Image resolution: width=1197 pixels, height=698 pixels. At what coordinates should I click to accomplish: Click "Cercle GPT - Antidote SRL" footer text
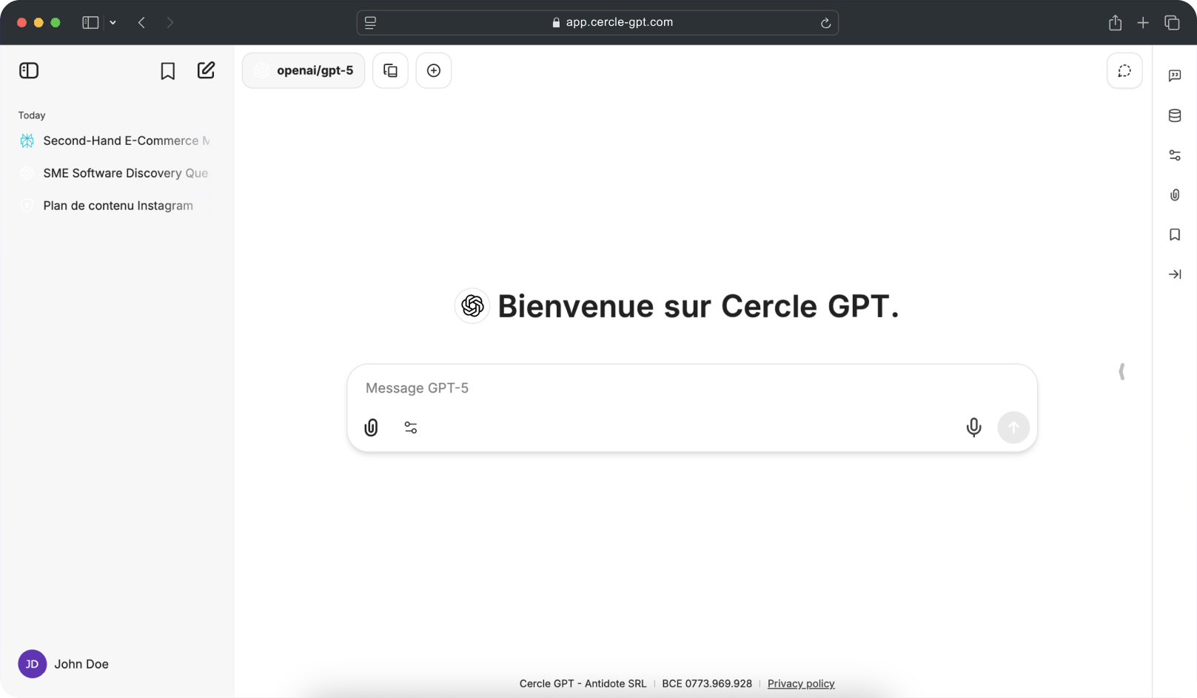[583, 684]
